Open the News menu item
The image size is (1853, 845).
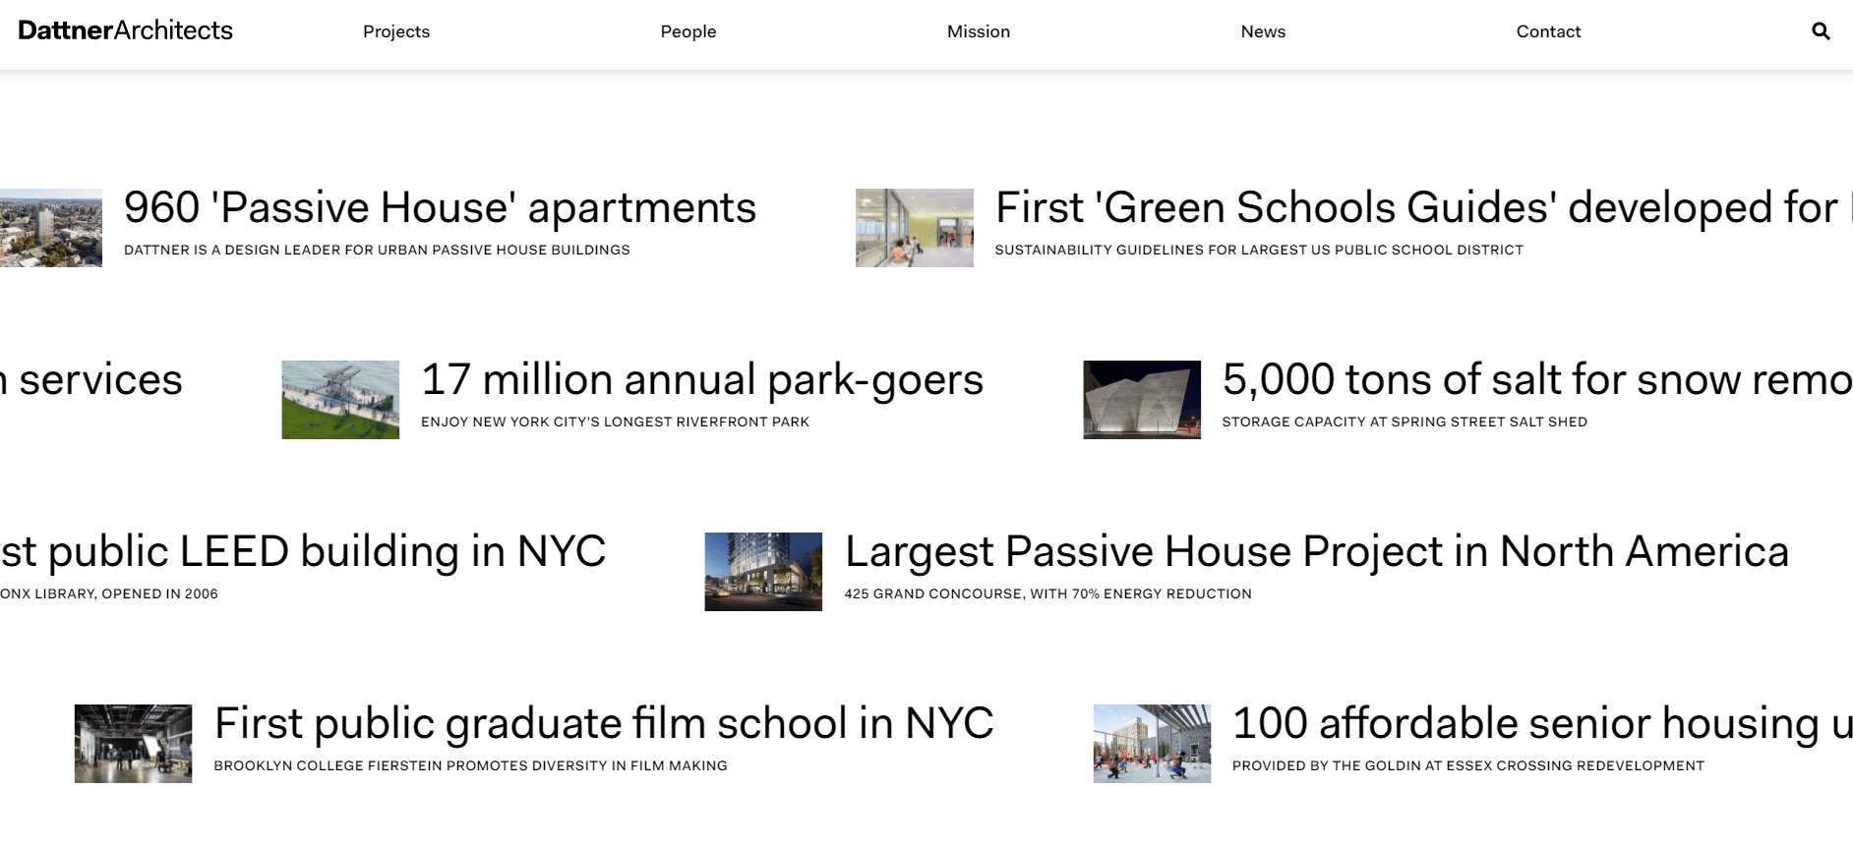coord(1263,31)
